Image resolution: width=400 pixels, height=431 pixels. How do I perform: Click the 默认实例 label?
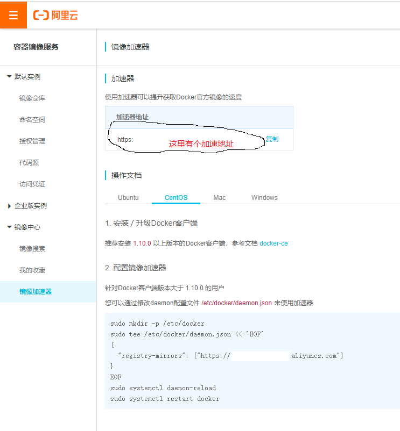[x=27, y=76]
